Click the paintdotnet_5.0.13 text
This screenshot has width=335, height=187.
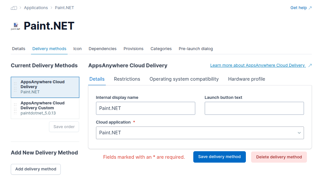[38, 113]
